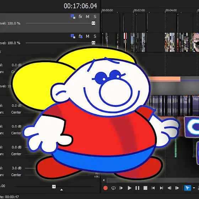Step forward with the Next Frame button
This screenshot has height=199, width=199.
coord(177,188)
